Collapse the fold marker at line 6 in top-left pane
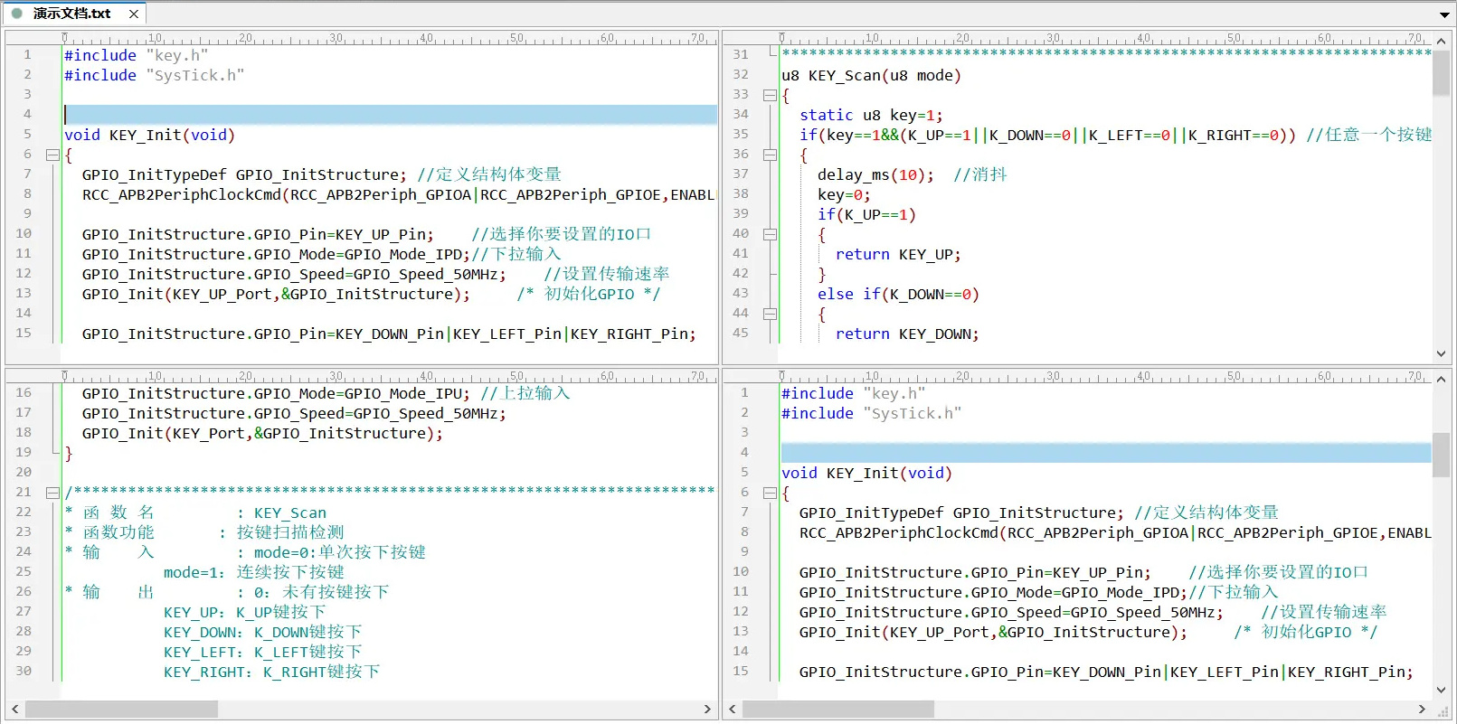Image resolution: width=1457 pixels, height=724 pixels. click(52, 155)
